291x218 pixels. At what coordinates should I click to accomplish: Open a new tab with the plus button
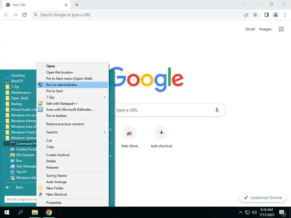pyautogui.click(x=77, y=5)
